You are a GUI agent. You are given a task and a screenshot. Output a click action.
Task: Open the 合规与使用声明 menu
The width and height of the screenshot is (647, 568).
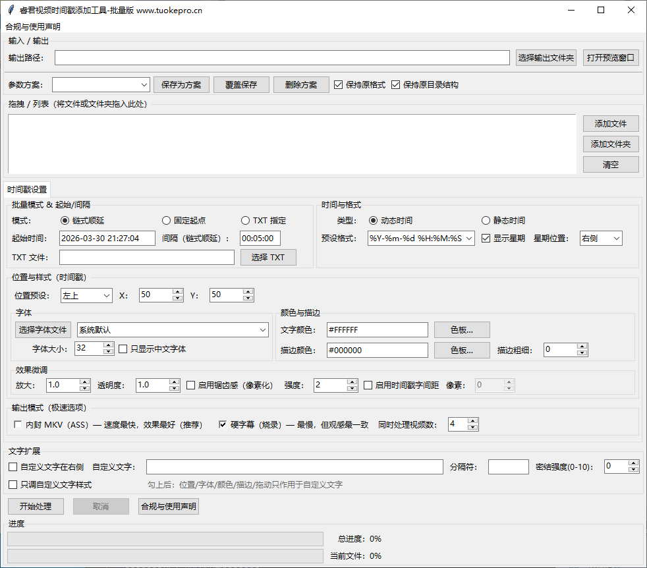coord(32,26)
